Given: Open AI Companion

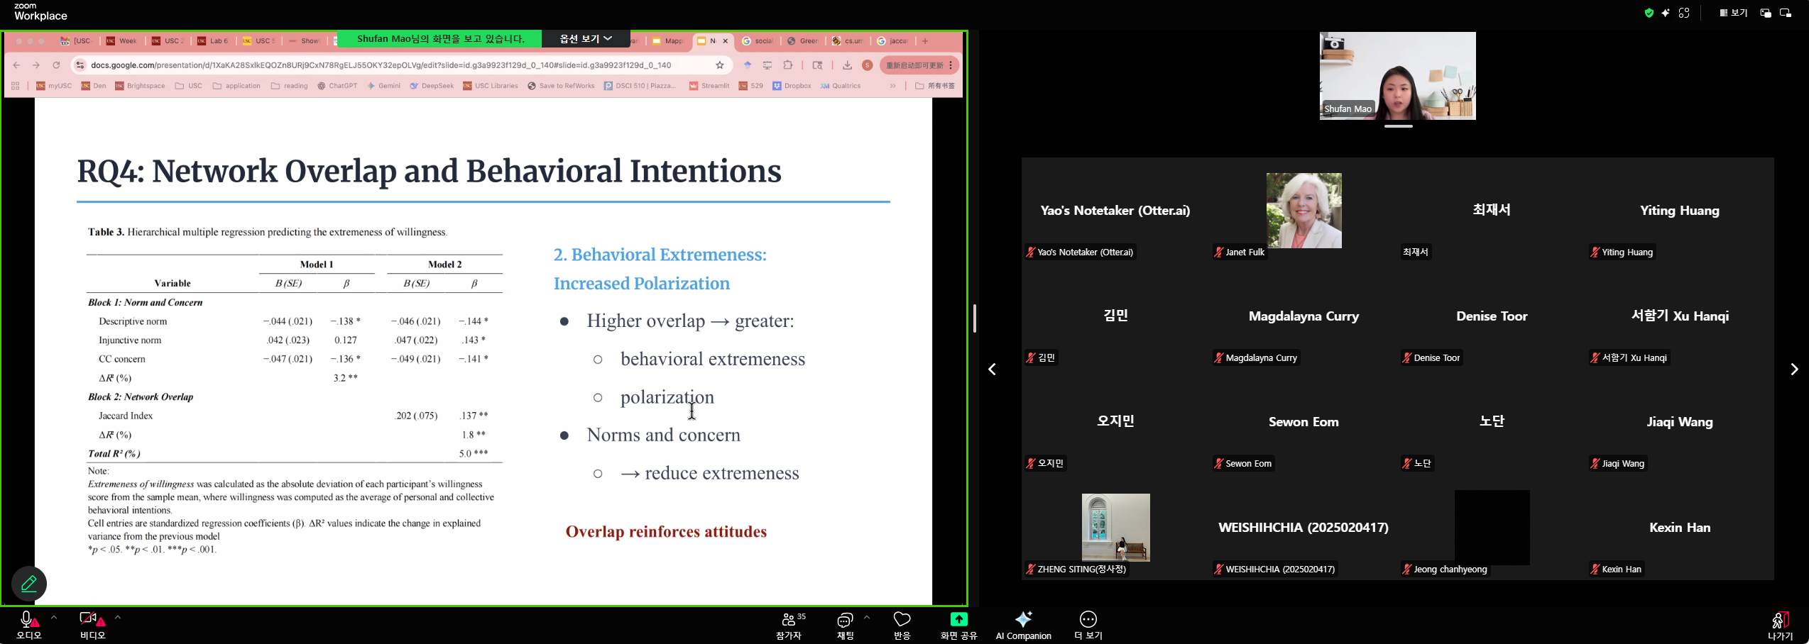Looking at the screenshot, I should click(x=1023, y=626).
